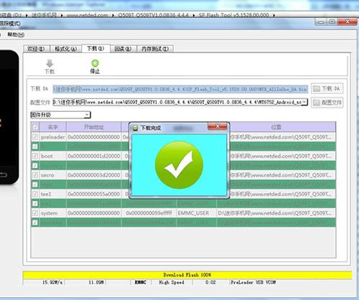Close the Download OK (下载完成) dialog
This screenshot has height=300, width=359.
tap(217, 126)
